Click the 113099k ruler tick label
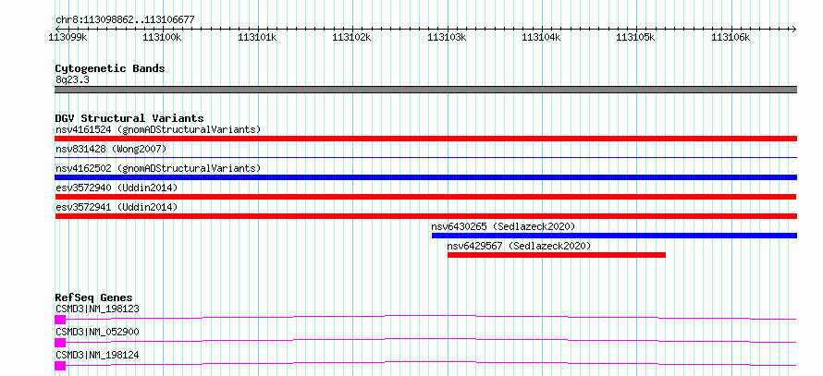 (68, 37)
